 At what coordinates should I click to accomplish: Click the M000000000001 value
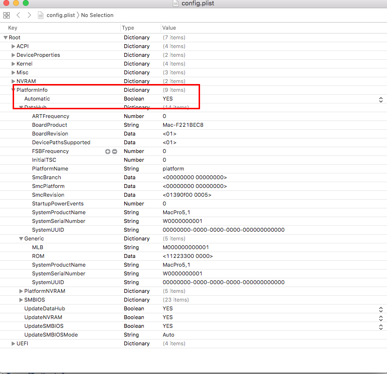(185, 247)
